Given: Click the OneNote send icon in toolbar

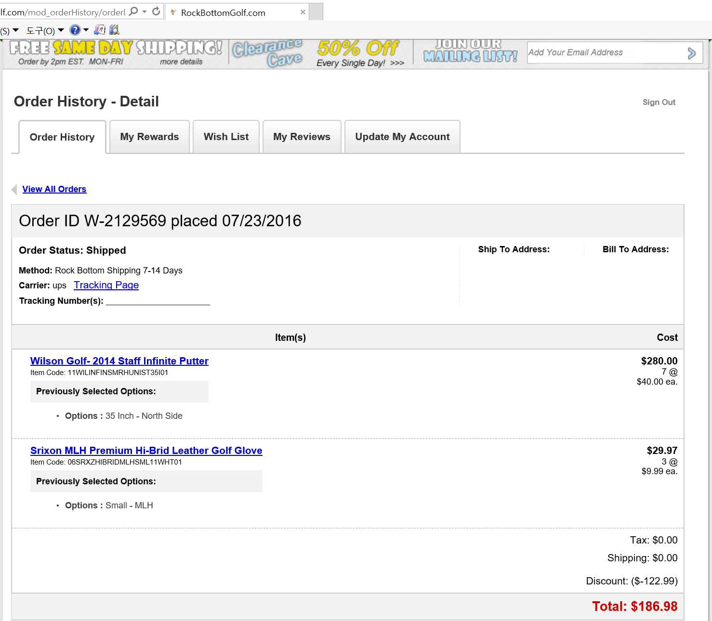Looking at the screenshot, I should (x=100, y=30).
